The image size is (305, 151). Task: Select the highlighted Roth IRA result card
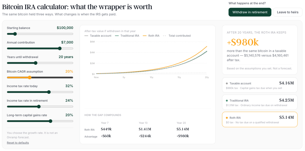click(260, 119)
